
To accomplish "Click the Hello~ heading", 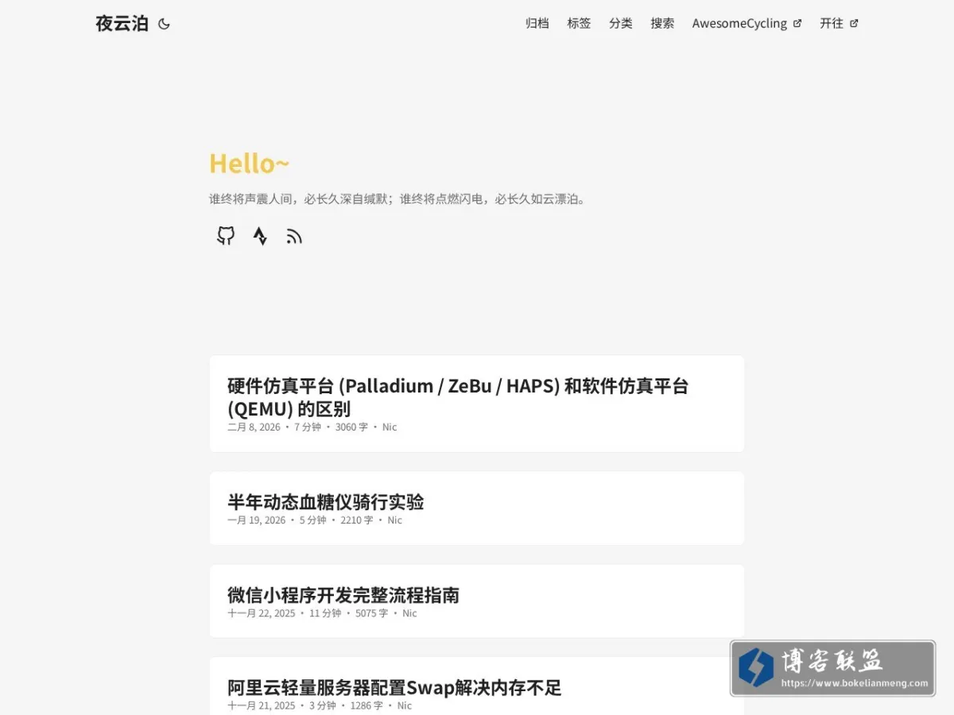I will click(249, 164).
